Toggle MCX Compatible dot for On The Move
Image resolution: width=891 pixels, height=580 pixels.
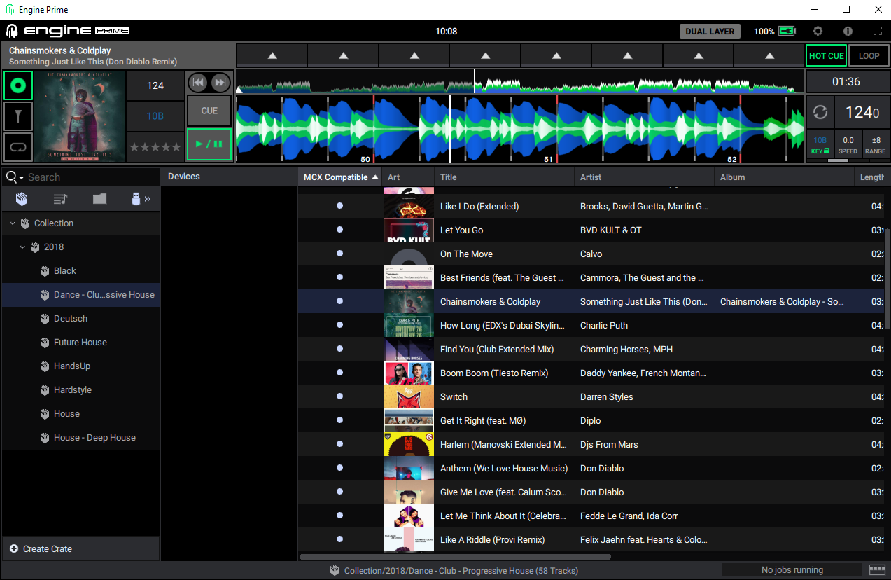pyautogui.click(x=339, y=254)
